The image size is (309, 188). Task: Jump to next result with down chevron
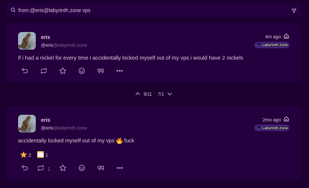click(170, 94)
